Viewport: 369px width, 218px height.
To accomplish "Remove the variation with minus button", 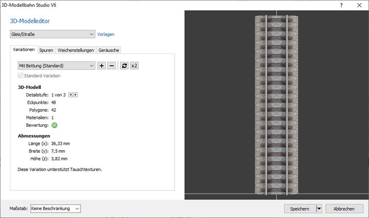I will [112, 66].
